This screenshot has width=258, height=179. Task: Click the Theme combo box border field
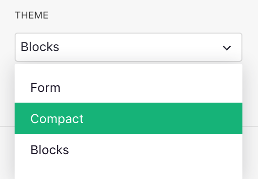click(x=129, y=47)
